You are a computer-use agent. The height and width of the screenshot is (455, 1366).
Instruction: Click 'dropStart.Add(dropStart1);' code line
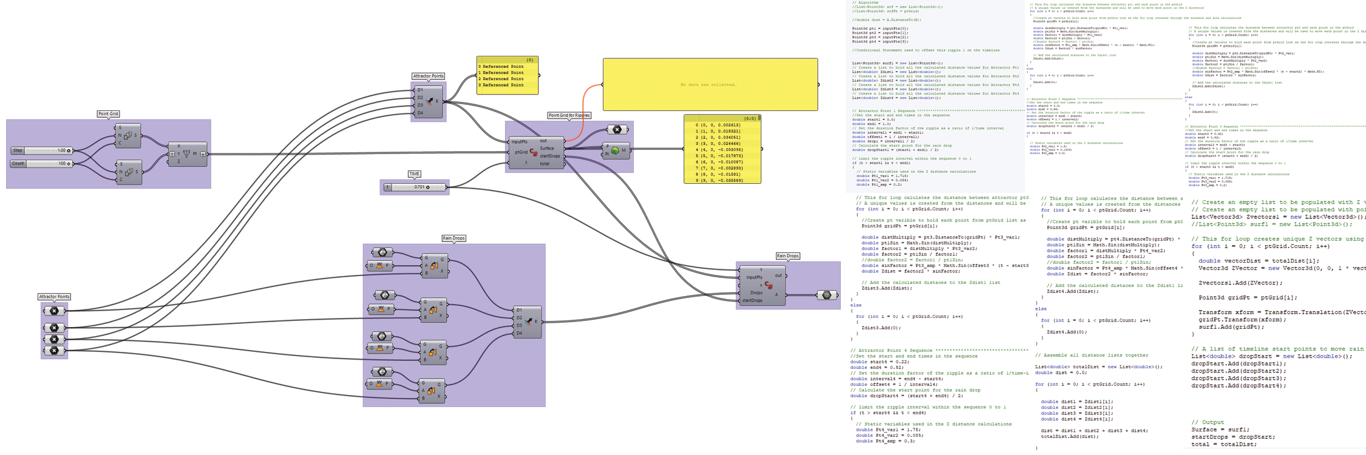1239,363
